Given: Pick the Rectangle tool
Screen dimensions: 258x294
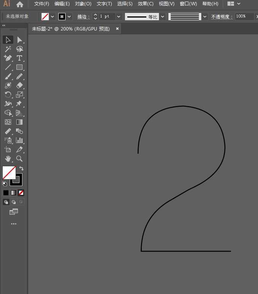Looking at the screenshot, I should point(19,67).
